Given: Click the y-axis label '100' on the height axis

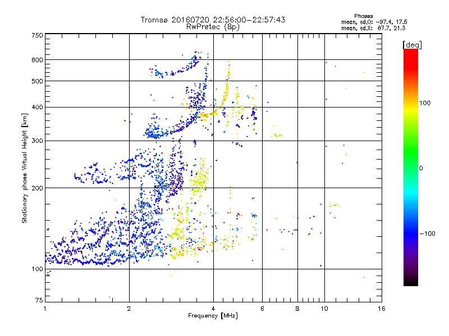Looking at the screenshot, I should point(37,269).
